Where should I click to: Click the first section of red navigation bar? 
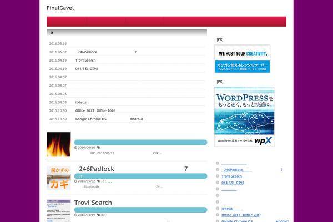[67, 22]
